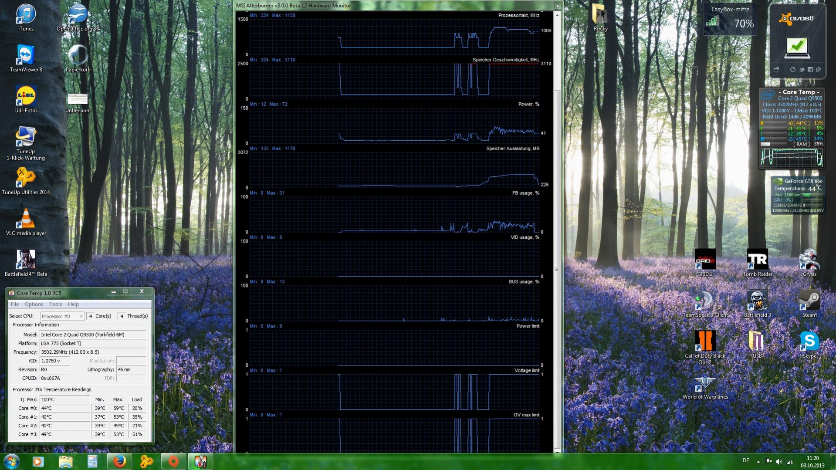The image size is (836, 470).
Task: Open the Unbenannt file on the desktop
Action: pos(78,103)
